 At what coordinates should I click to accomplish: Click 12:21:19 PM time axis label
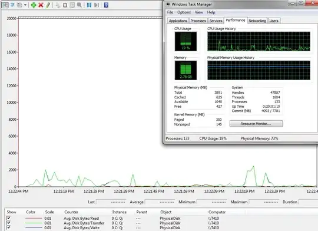(64, 191)
